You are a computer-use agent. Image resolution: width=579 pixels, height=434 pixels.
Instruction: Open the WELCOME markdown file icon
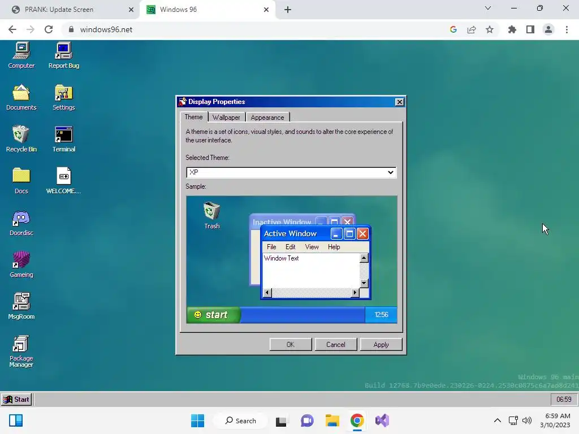pos(64,181)
